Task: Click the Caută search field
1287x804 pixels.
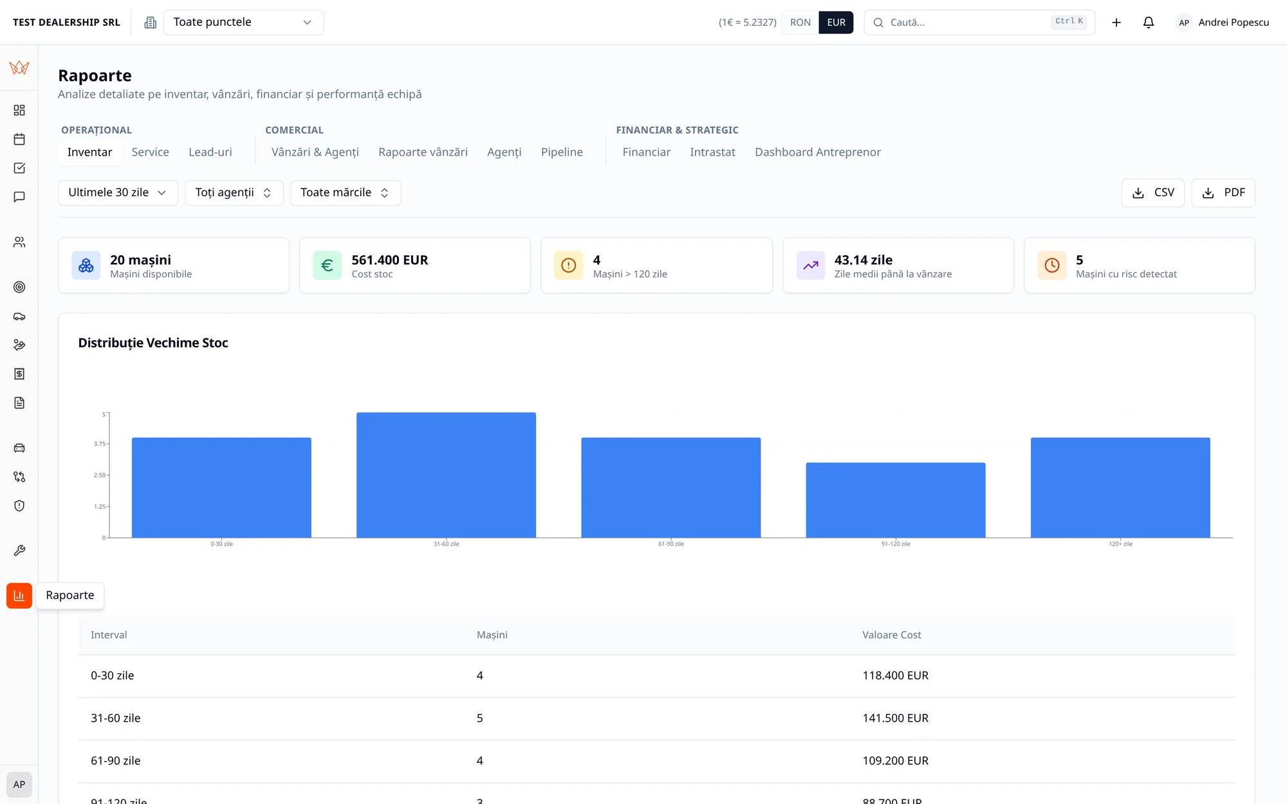Action: (x=979, y=23)
